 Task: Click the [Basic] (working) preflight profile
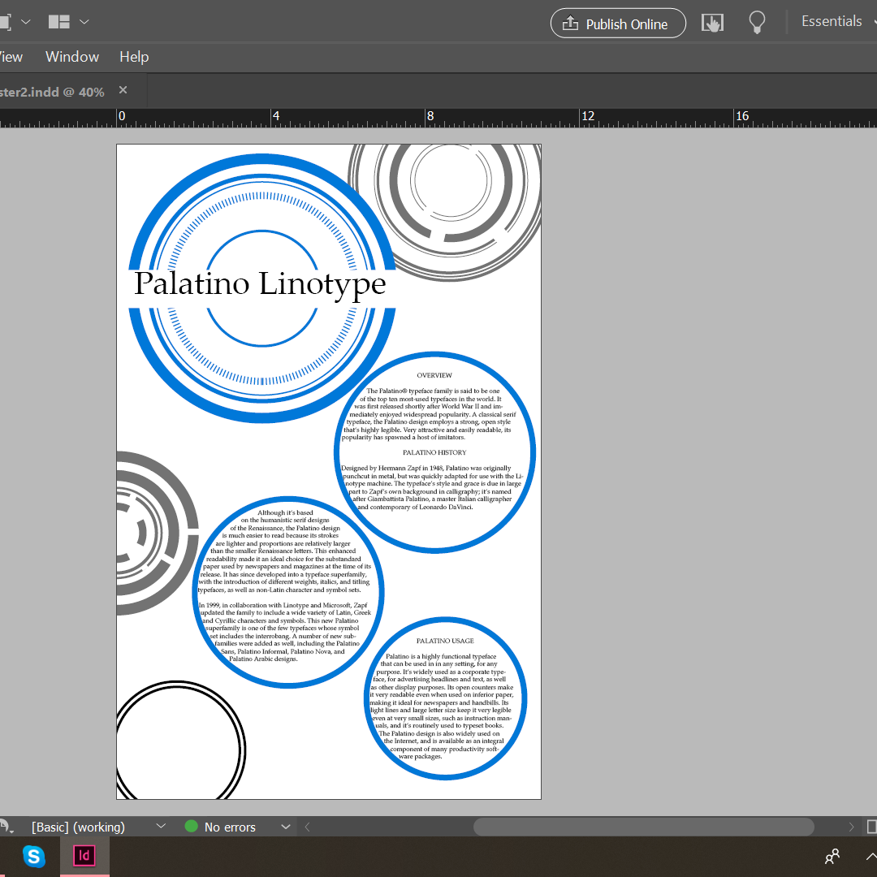[78, 827]
